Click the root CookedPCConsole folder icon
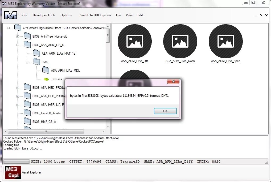This screenshot has height=182, width=271. coord(18,27)
